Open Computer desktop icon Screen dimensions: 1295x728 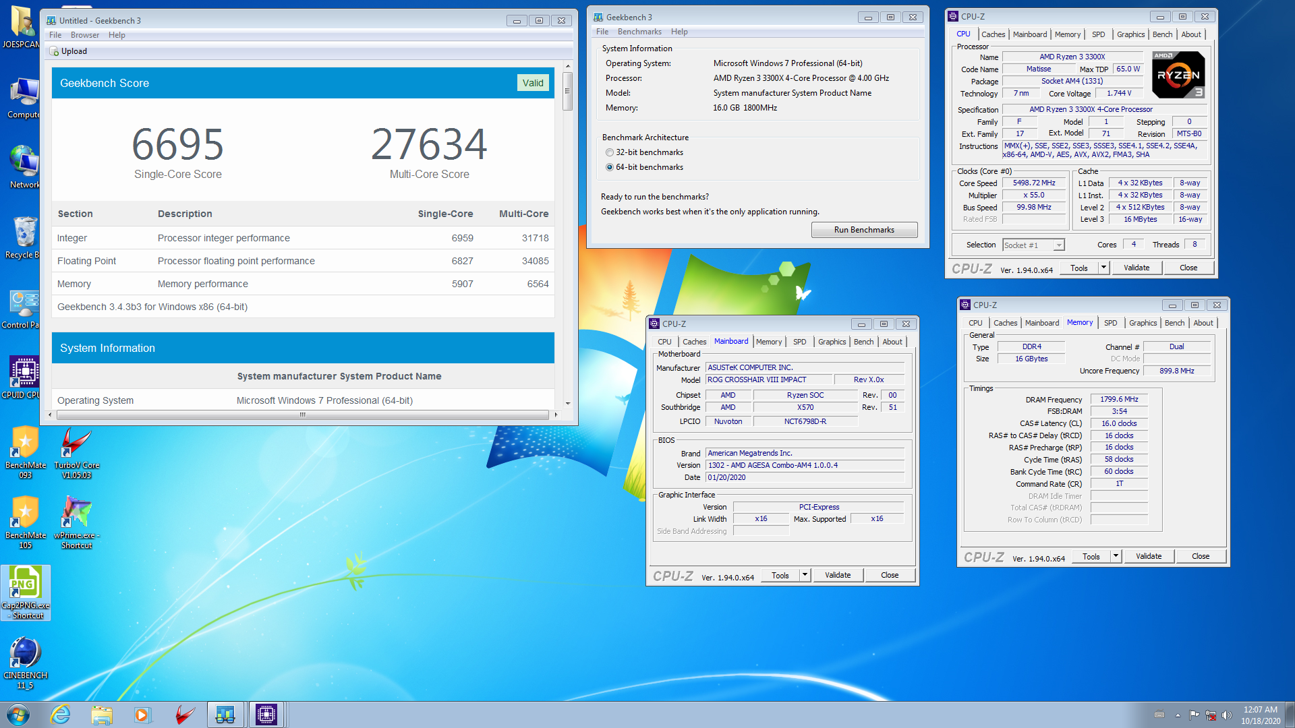click(24, 97)
